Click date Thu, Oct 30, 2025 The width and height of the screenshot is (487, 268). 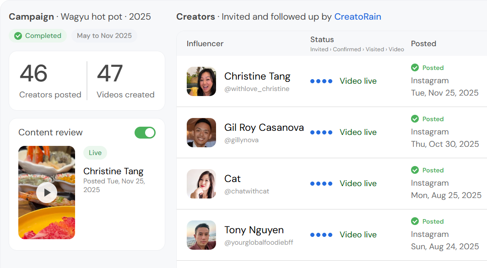(x=445, y=144)
